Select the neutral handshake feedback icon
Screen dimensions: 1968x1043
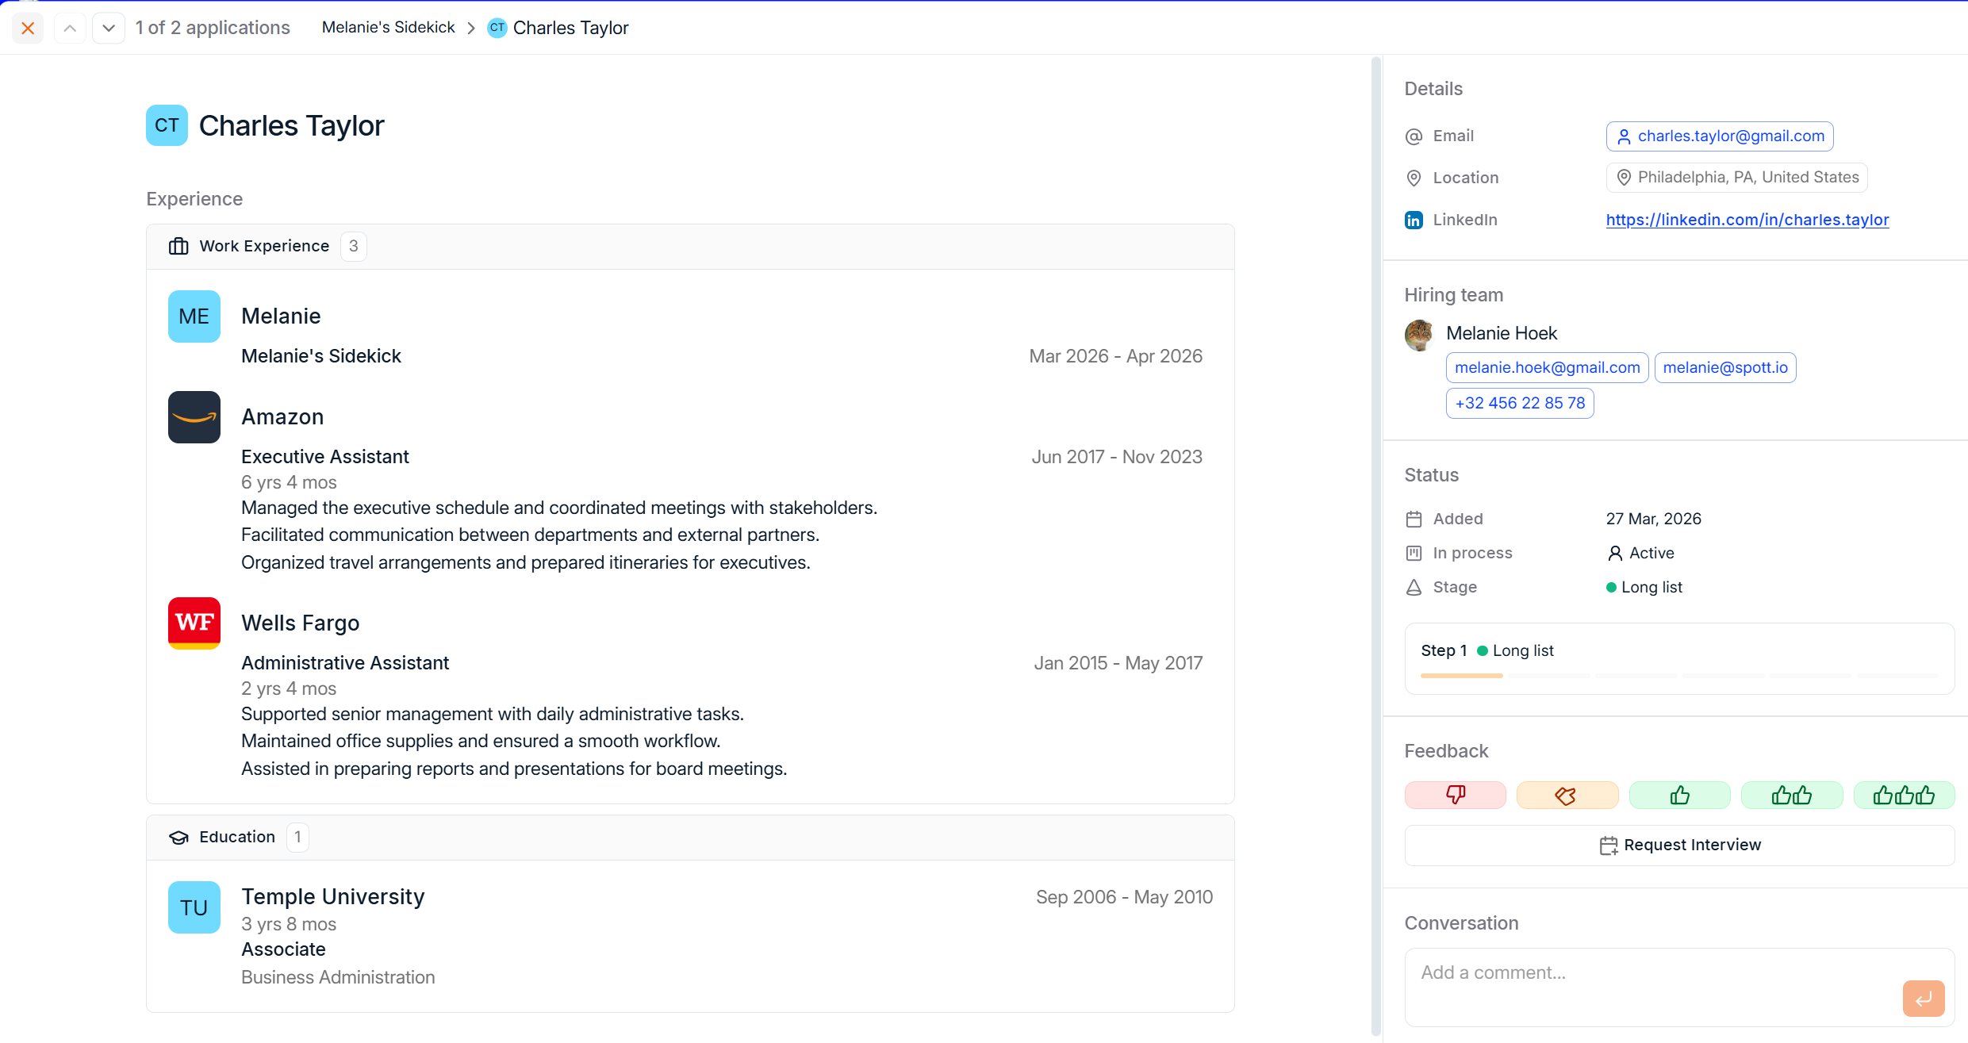[1567, 795]
